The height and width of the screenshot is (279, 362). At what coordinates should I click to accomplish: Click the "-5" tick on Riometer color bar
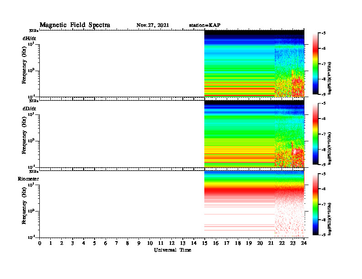(324, 174)
